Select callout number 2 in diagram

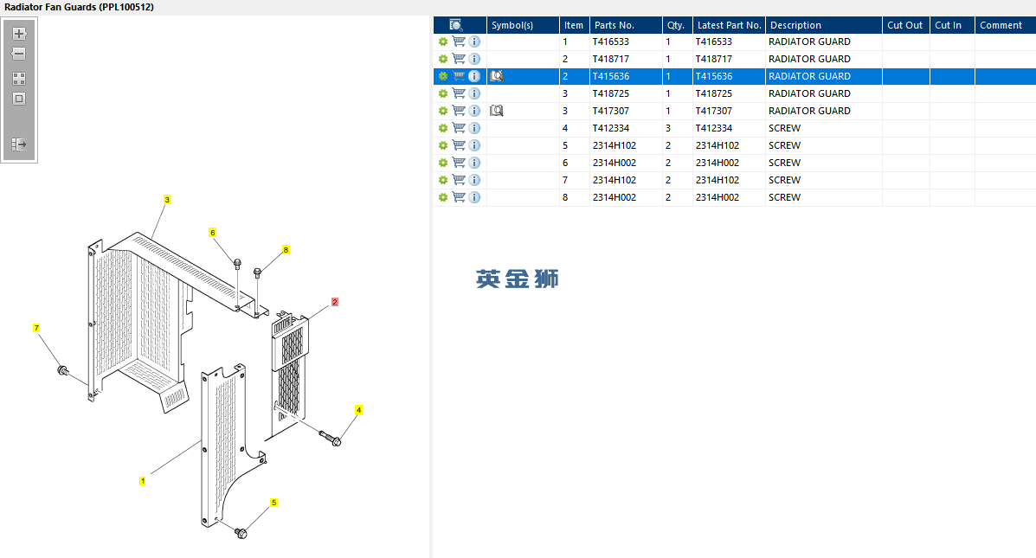pyautogui.click(x=335, y=303)
